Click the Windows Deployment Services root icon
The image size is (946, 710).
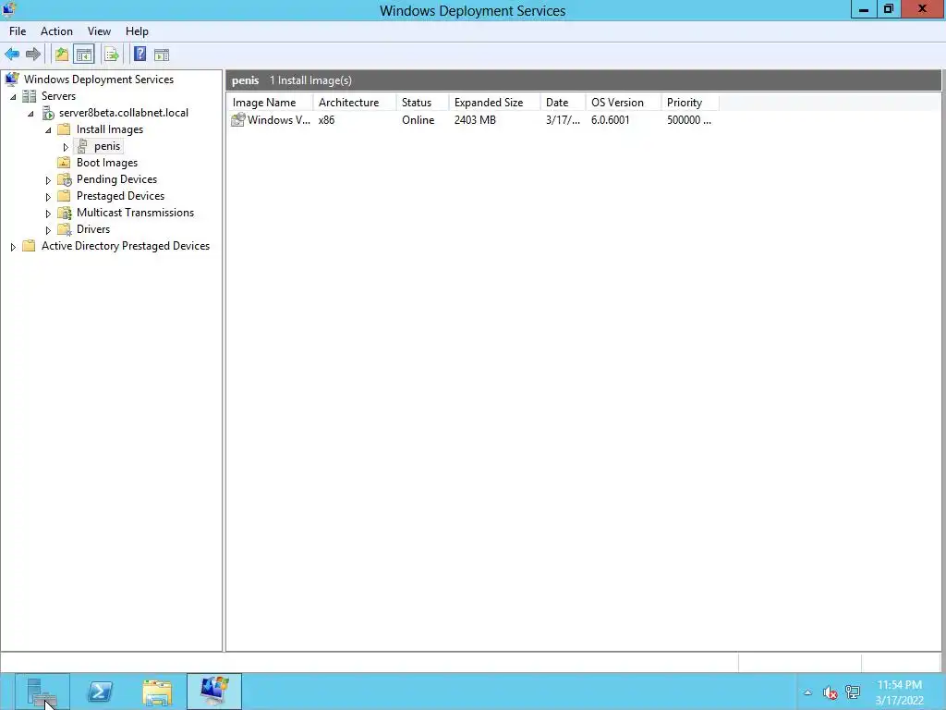pos(12,80)
